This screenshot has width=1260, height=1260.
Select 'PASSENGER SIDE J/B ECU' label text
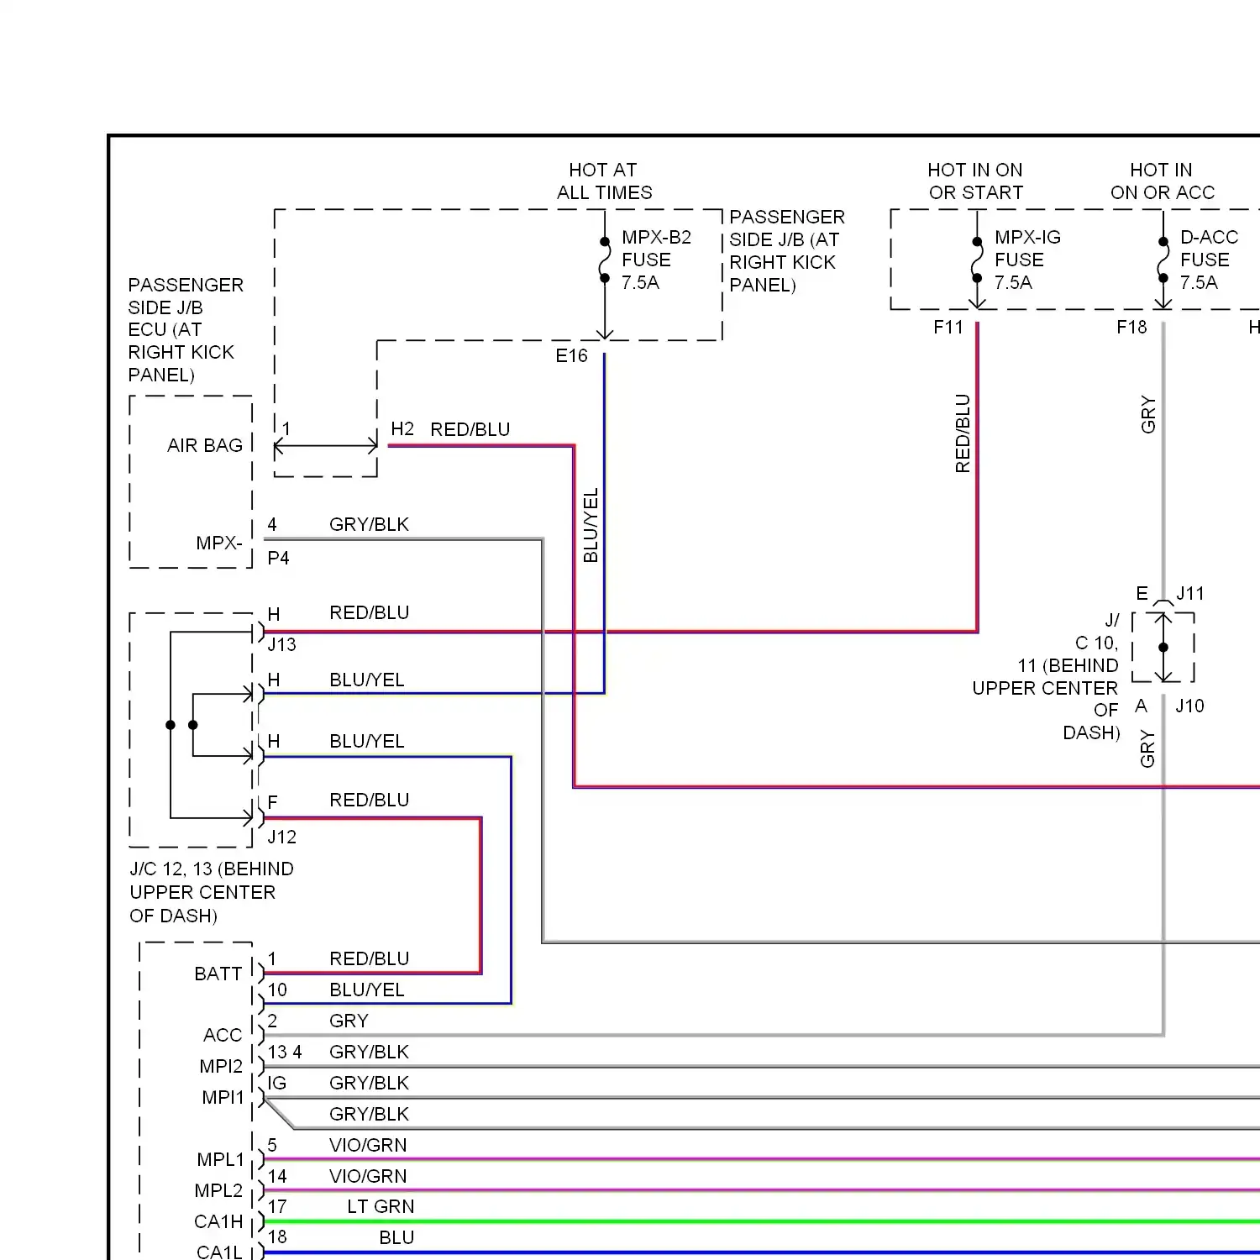point(186,329)
